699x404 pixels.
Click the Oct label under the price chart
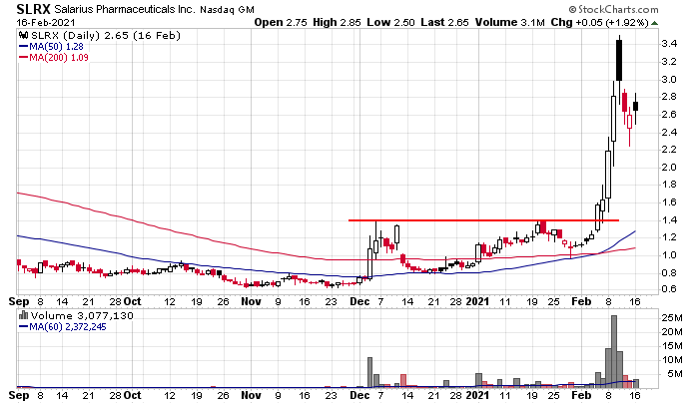(133, 301)
